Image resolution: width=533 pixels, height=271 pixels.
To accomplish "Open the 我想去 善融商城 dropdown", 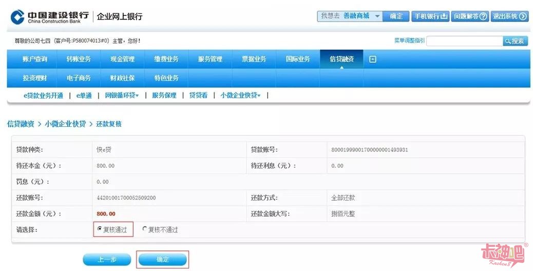I will 350,16.
